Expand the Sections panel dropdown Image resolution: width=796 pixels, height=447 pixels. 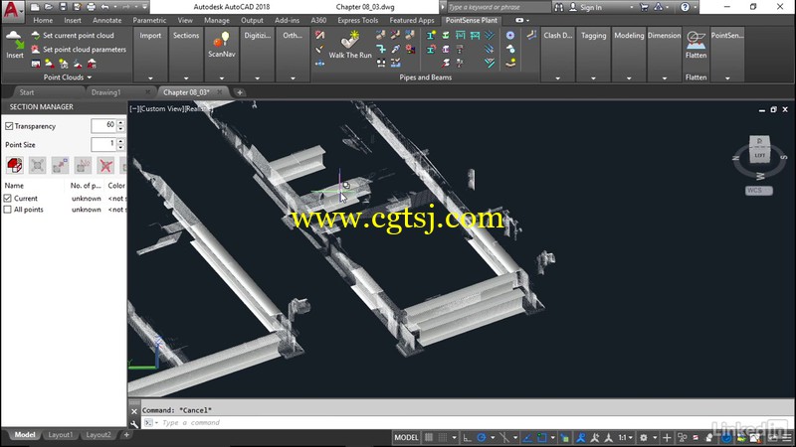click(186, 78)
